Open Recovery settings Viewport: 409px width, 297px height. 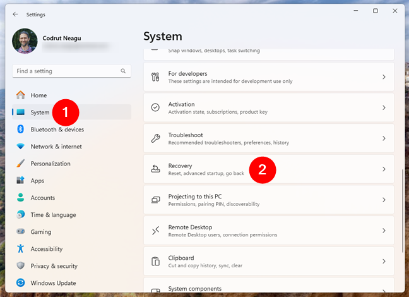click(269, 169)
